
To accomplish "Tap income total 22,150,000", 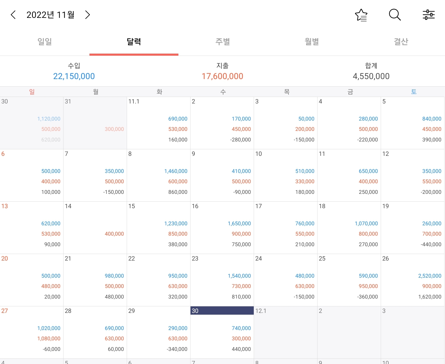I will (74, 76).
